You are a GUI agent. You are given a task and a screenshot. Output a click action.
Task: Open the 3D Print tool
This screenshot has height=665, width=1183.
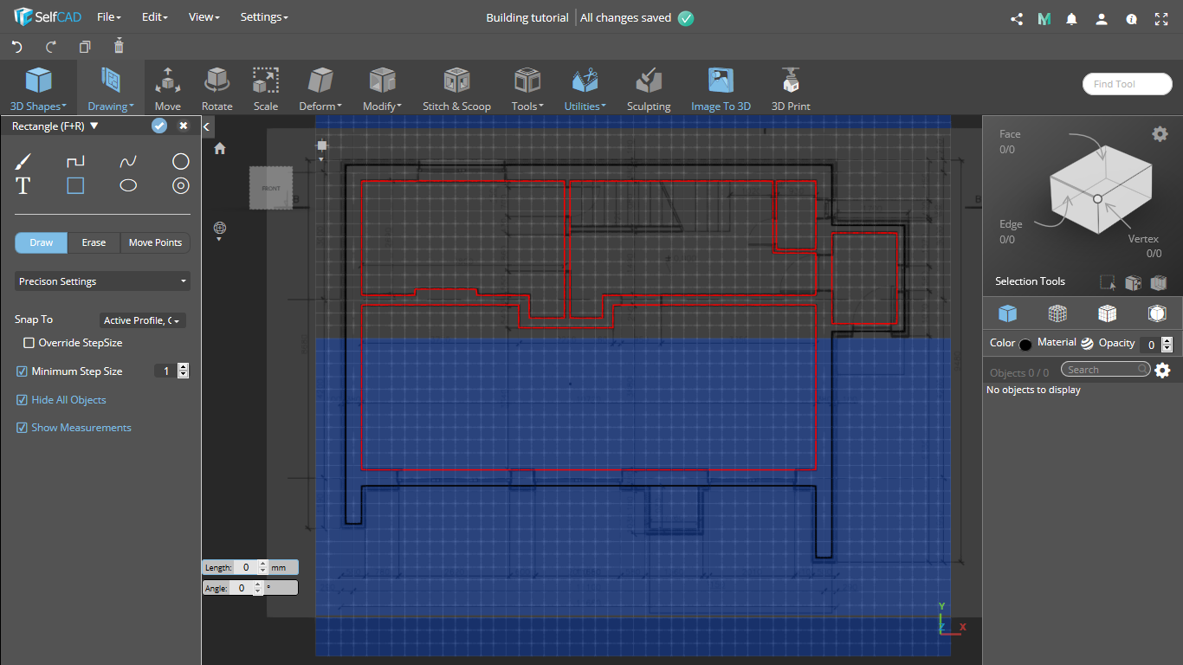click(x=791, y=89)
